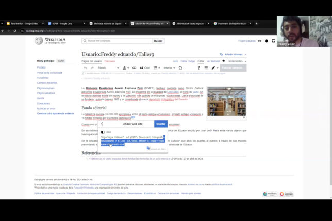
Task: Click the star watchlist icon
Action: [224, 61]
